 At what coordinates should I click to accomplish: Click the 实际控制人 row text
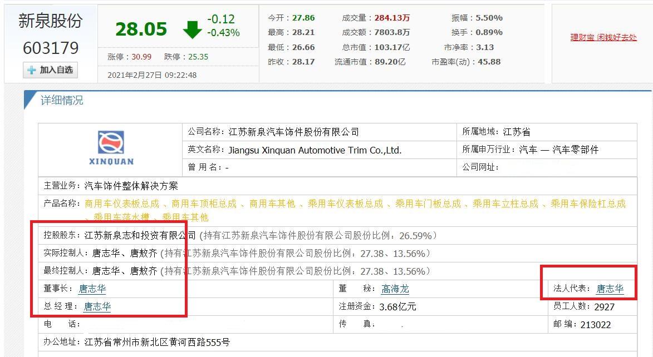[x=237, y=254]
